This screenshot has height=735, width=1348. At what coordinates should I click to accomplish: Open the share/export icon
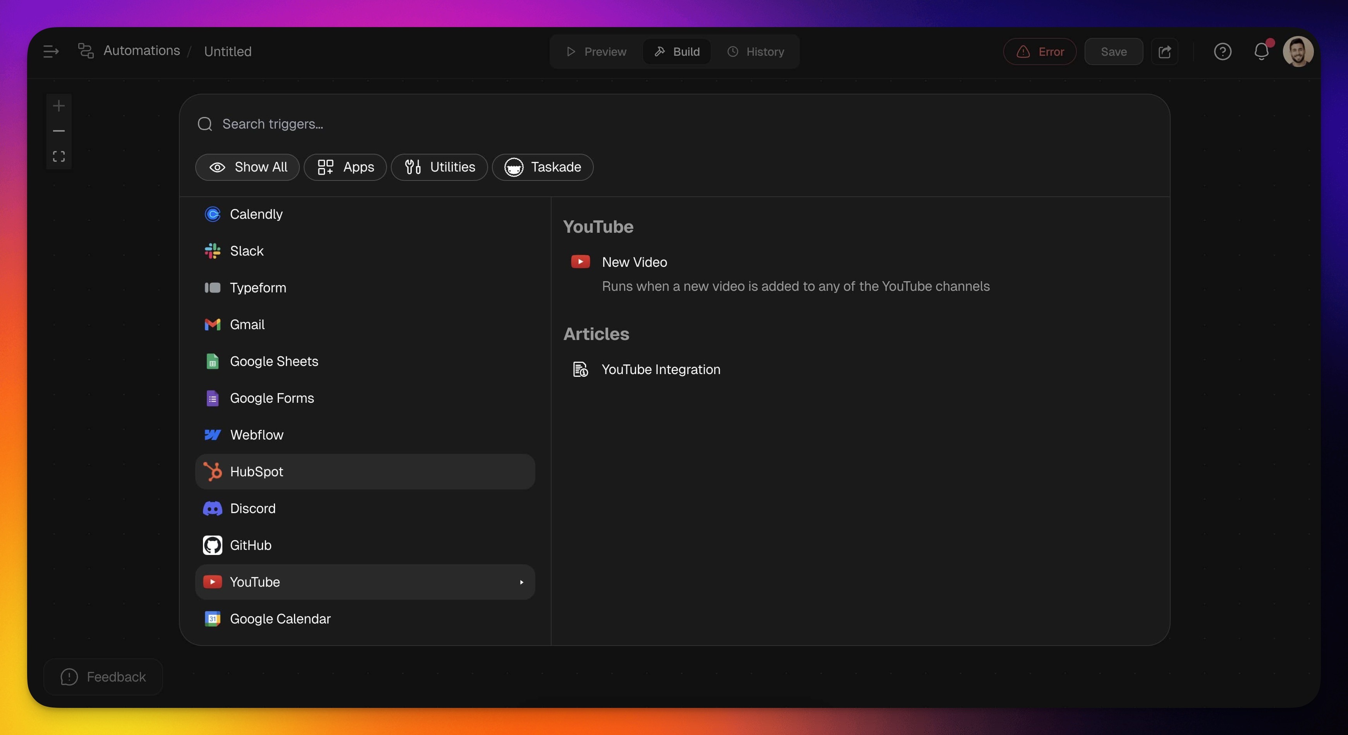1164,51
